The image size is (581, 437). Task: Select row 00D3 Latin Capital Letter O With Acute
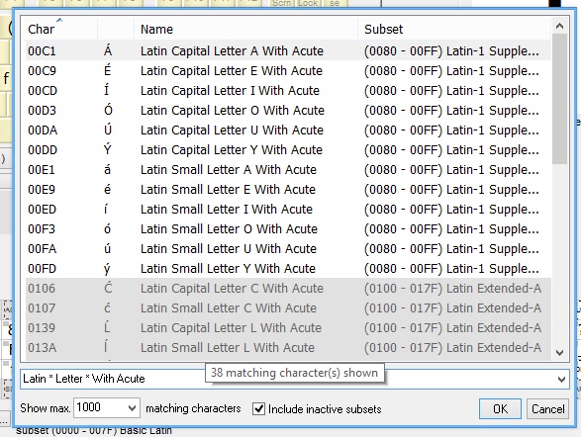click(288, 111)
